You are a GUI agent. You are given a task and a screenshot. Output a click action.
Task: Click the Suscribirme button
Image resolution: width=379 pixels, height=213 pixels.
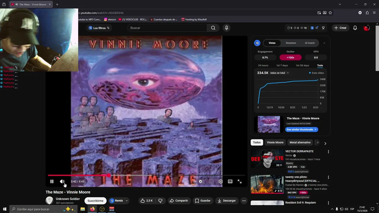[95, 201]
